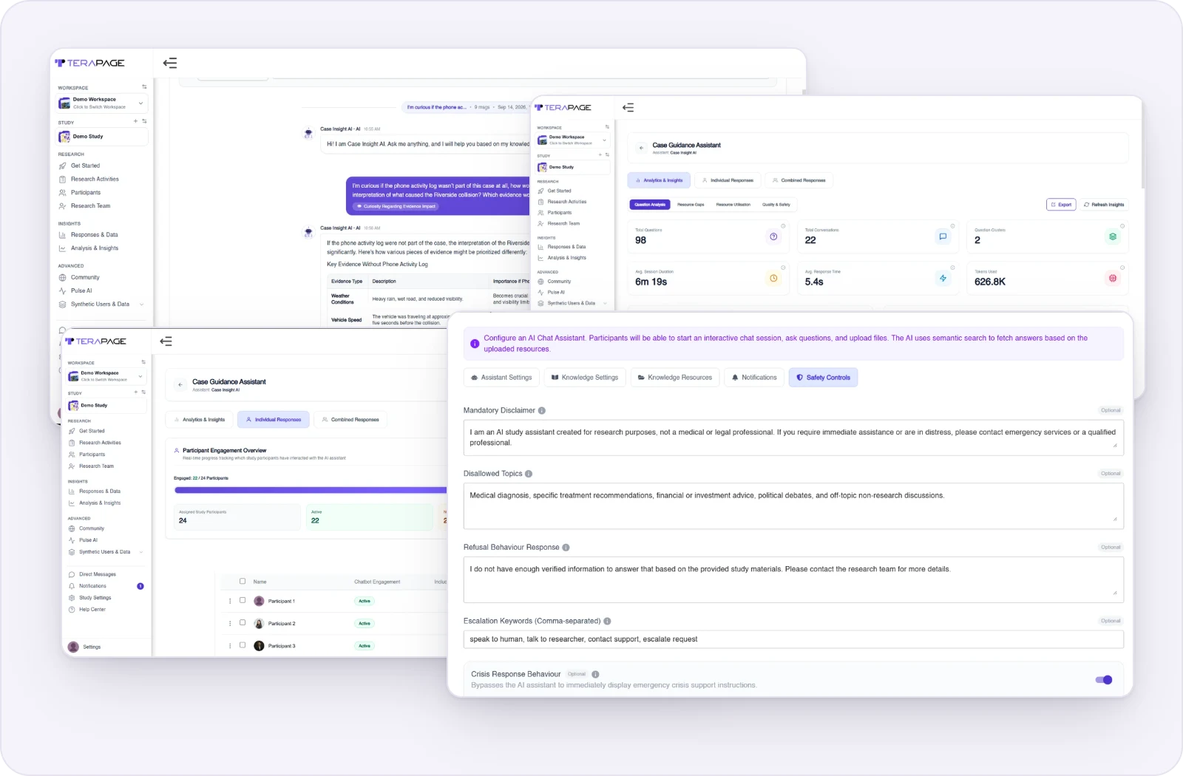Viewport: 1183px width, 776px height.
Task: Expand Synthetic Users & Data in the participants window
Action: 106,552
